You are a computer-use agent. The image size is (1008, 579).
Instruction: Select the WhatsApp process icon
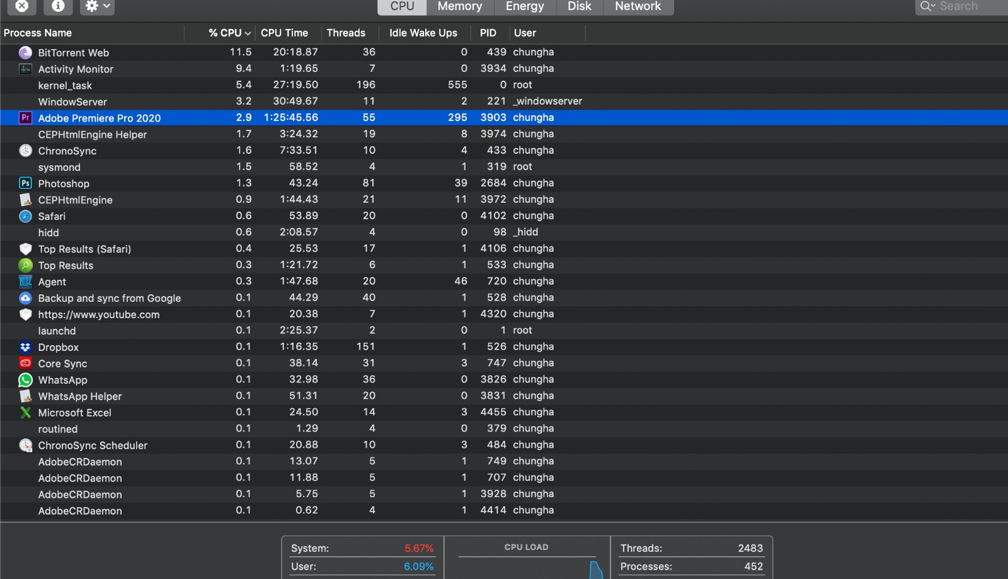click(x=25, y=380)
